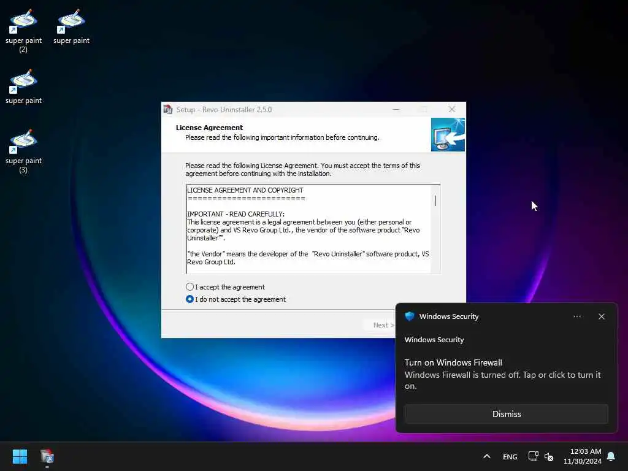Click 'IMPORTANT - READ CAREFULLY:' line

tap(236, 214)
